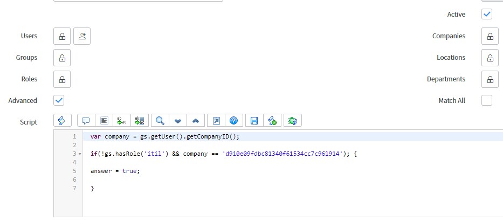Image resolution: width=503 pixels, height=221 pixels.
Task: Open the script debugger bug icon
Action: pyautogui.click(x=293, y=121)
